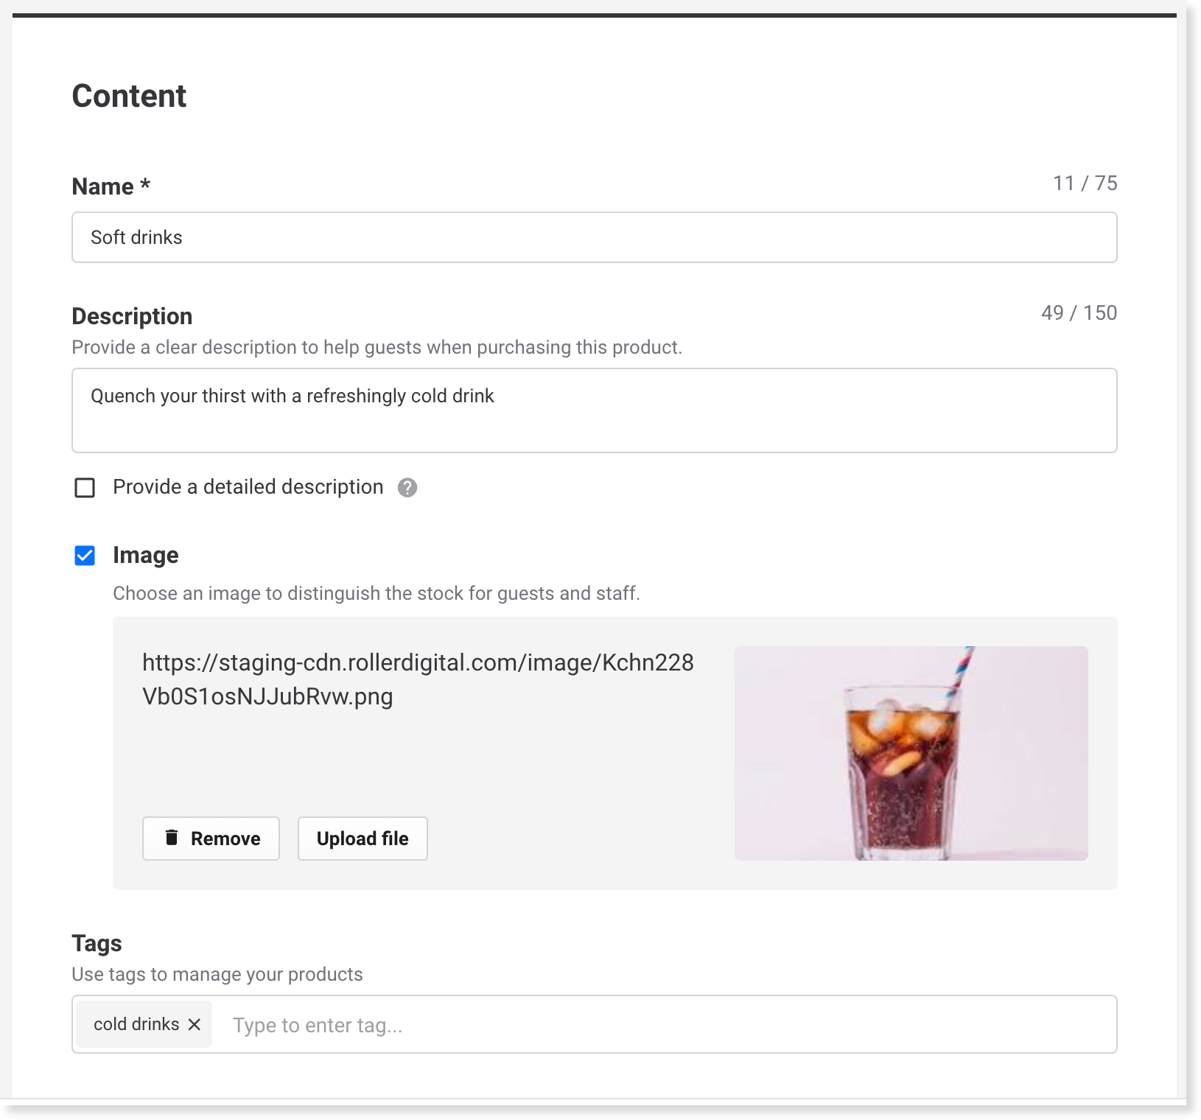Click the Tags heading
The image size is (1201, 1120).
[97, 943]
